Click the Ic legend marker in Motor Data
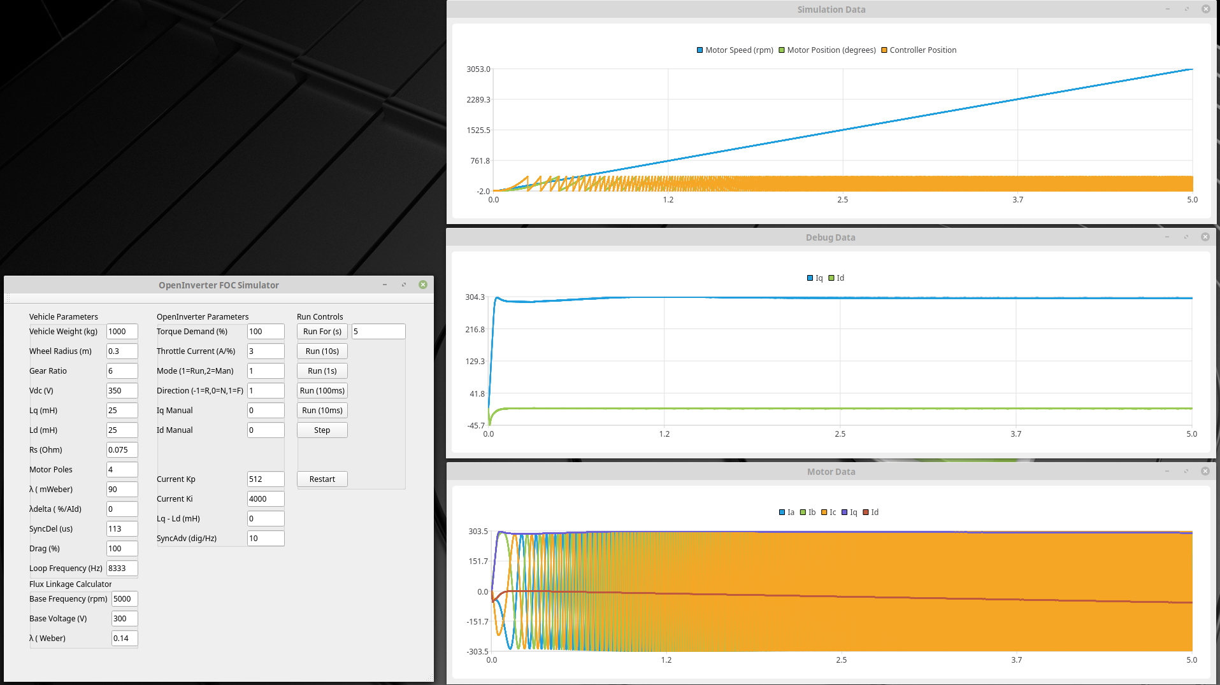 click(x=824, y=512)
